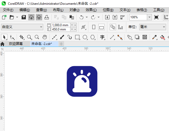Click the Cut icon in toolbar
The width and height of the screenshot is (169, 131).
(x=56, y=17)
